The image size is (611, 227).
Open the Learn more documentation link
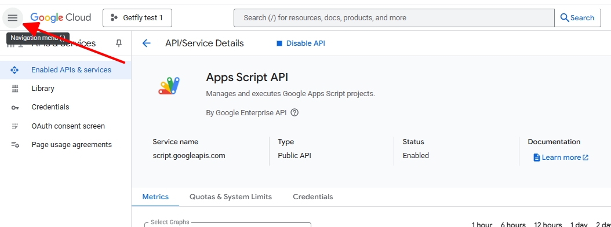pyautogui.click(x=561, y=158)
